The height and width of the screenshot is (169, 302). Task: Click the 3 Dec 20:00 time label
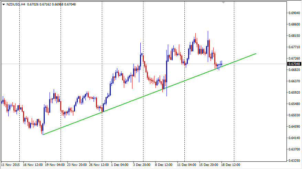coord(142,165)
